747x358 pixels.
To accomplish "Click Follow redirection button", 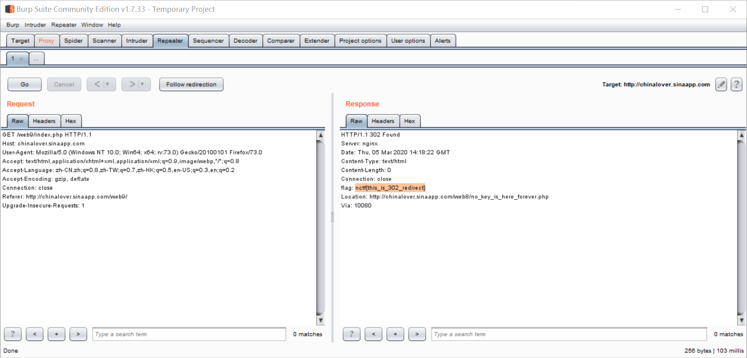I will [191, 84].
